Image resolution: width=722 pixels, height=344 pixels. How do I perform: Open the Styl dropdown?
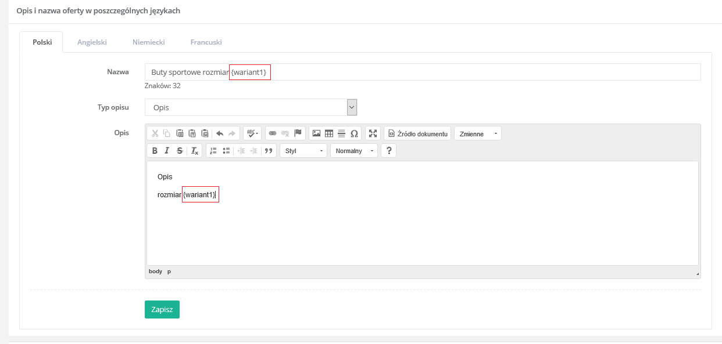303,151
